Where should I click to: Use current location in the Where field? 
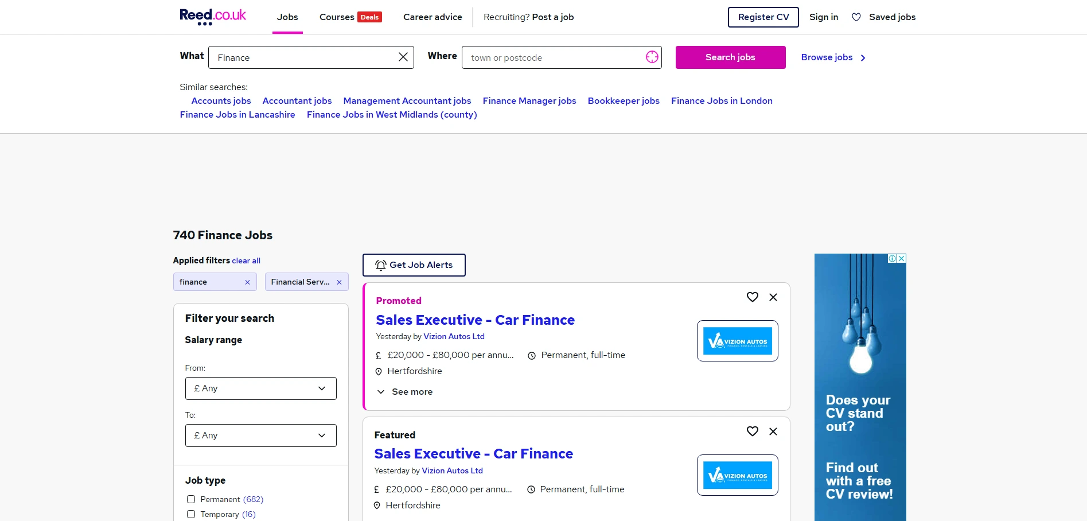[652, 57]
